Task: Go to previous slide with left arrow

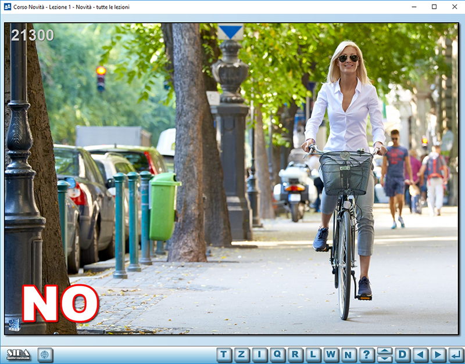Action: [x=420, y=355]
